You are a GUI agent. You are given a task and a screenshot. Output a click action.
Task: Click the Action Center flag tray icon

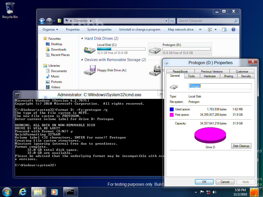[202, 192]
